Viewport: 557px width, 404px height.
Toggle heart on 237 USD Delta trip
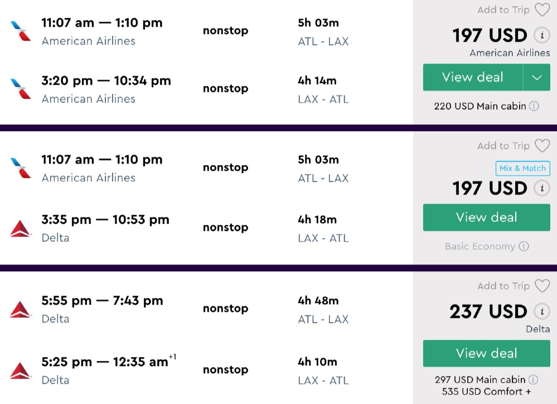(542, 286)
